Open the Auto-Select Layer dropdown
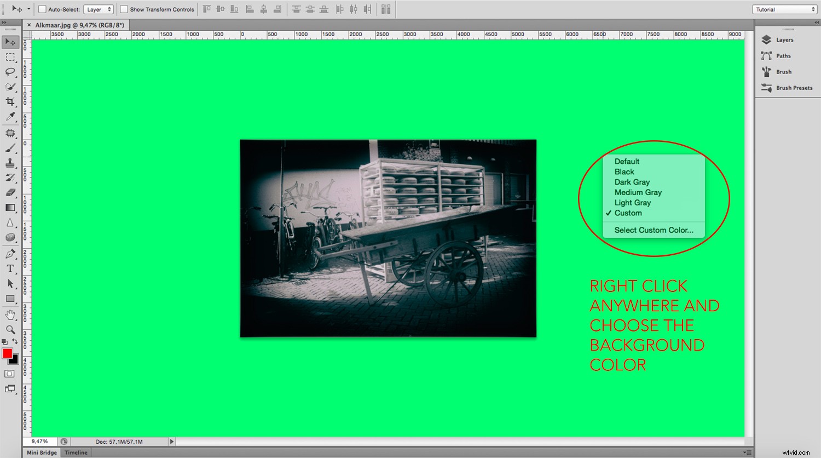The height and width of the screenshot is (458, 821). coord(99,9)
